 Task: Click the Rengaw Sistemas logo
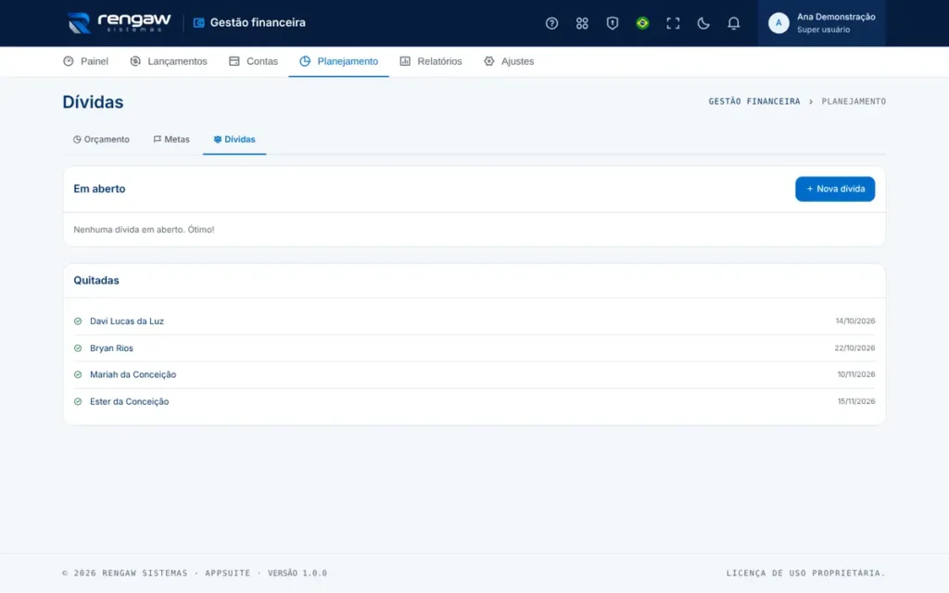(120, 23)
